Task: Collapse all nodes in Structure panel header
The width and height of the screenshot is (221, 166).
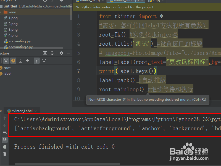Action: pos(52,53)
